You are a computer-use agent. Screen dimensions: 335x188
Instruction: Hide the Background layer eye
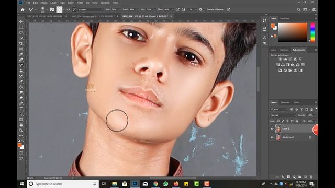tap(272, 137)
